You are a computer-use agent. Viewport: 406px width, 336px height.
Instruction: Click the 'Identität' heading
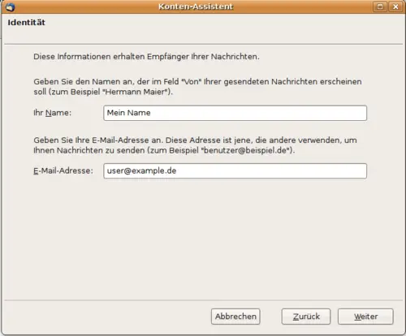click(x=26, y=23)
